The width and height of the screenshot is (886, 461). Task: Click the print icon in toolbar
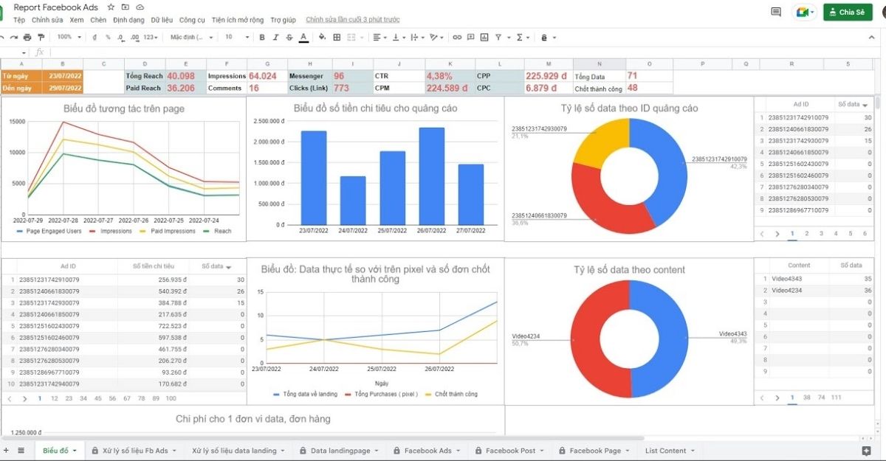point(27,37)
